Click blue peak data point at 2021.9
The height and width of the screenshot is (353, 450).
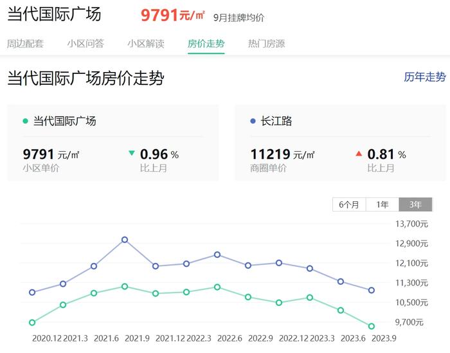125,240
